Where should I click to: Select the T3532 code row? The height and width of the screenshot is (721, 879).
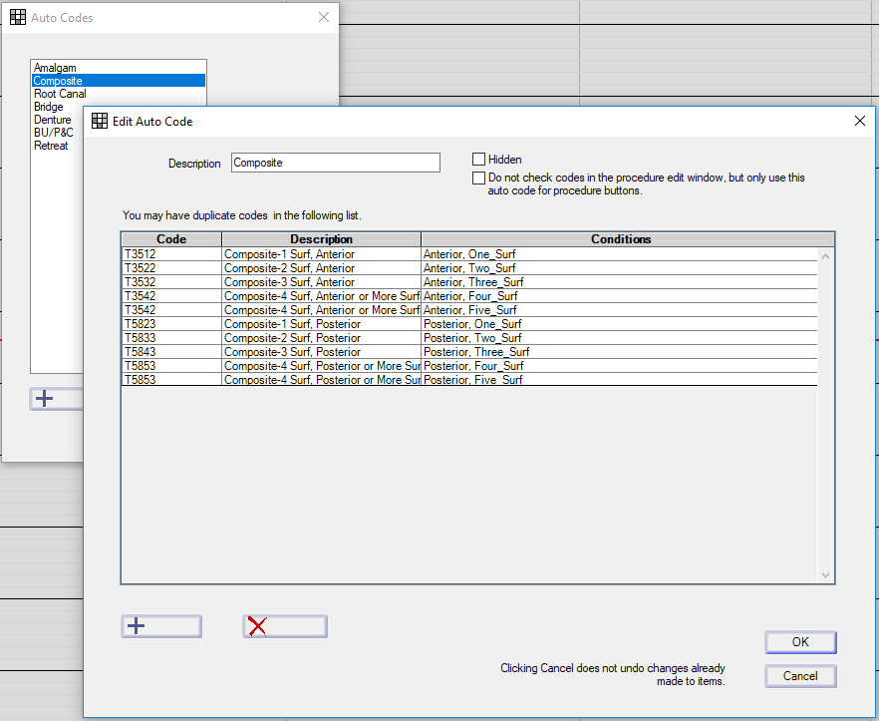[469, 282]
